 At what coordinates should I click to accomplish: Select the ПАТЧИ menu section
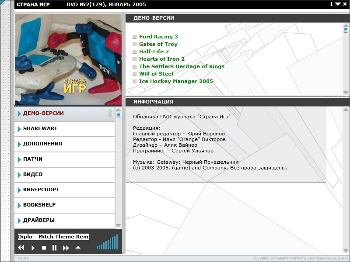(64, 159)
